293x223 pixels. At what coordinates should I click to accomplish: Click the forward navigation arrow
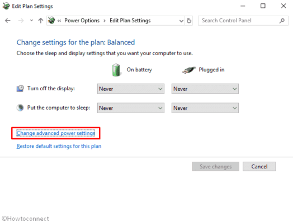[x=21, y=21]
